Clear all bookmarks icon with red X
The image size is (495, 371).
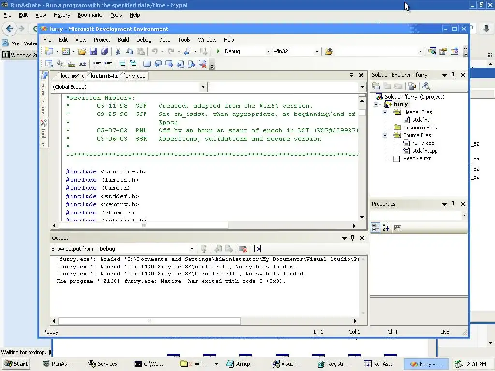click(x=203, y=64)
